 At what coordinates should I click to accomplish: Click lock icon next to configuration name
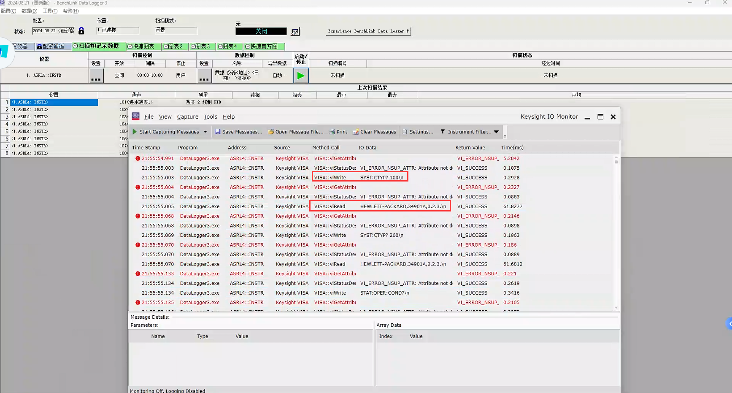pyautogui.click(x=81, y=31)
